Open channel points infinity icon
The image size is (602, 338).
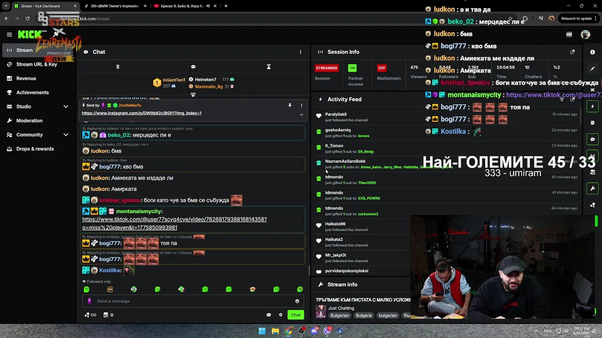(90, 315)
